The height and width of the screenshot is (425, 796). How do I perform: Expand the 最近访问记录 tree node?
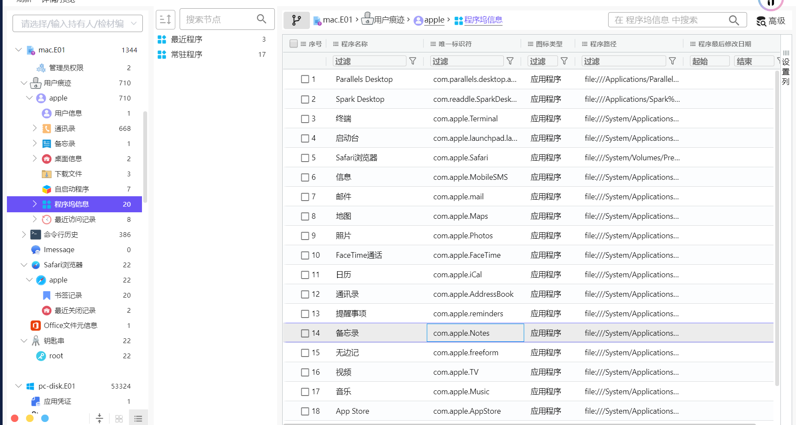click(x=35, y=219)
